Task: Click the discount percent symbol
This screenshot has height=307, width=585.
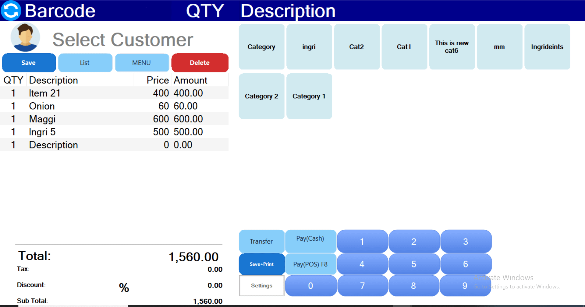Action: point(124,288)
